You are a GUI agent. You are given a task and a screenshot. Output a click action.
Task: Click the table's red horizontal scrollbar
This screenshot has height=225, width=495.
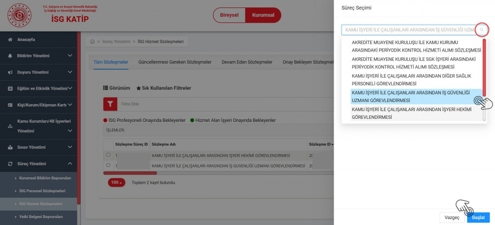[130, 173]
